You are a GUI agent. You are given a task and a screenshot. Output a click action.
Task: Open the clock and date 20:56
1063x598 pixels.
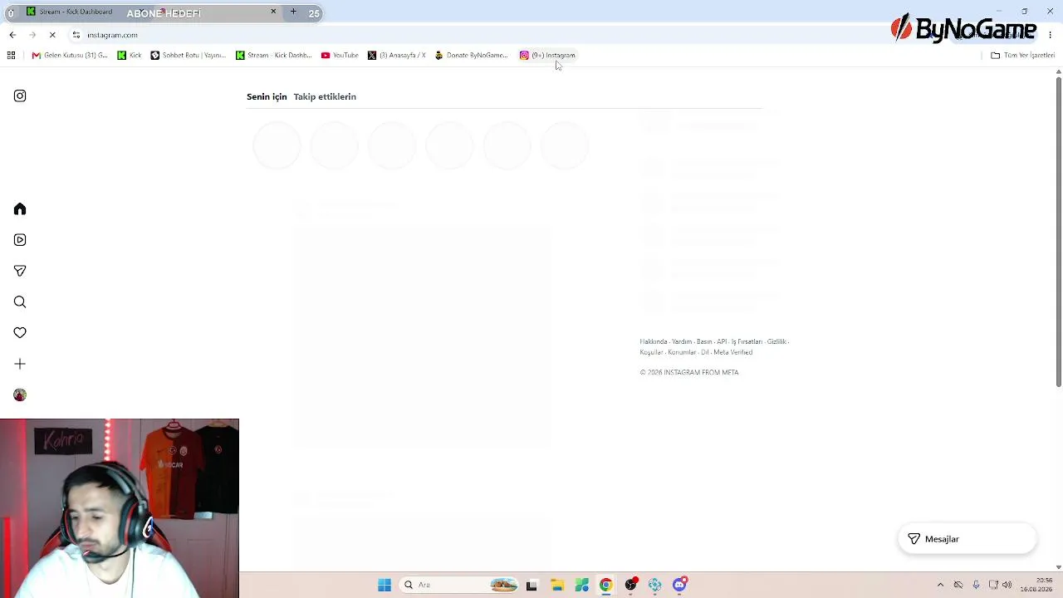click(x=1036, y=585)
